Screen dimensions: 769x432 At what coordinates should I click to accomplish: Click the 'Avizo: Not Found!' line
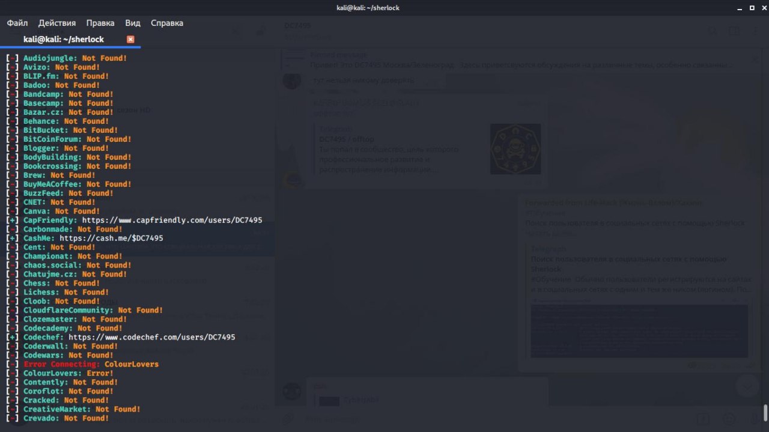click(x=53, y=67)
